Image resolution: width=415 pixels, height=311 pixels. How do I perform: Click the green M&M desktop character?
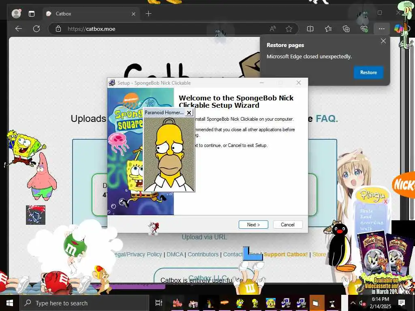pyautogui.click(x=75, y=245)
